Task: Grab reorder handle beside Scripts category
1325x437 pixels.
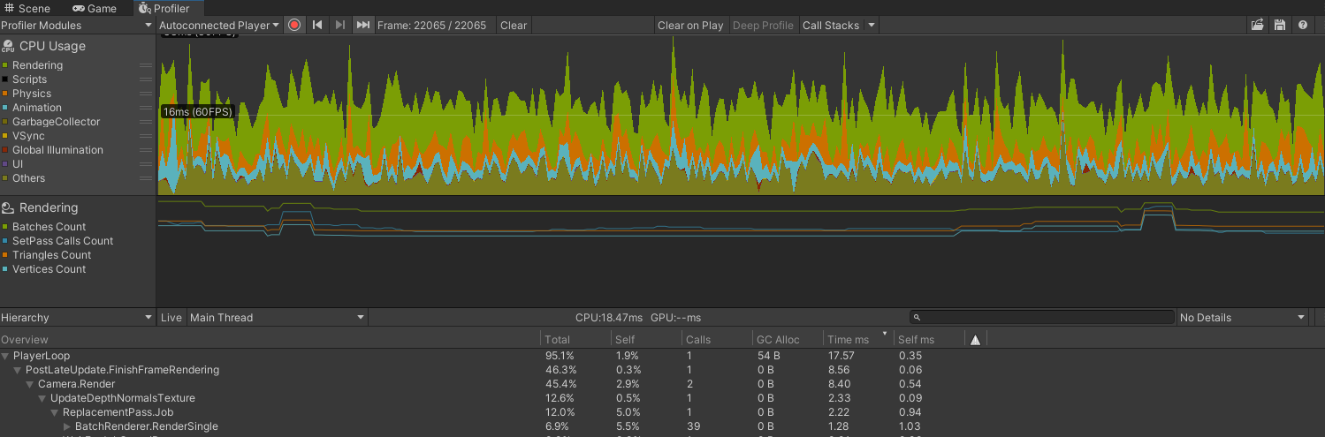Action: coord(146,79)
